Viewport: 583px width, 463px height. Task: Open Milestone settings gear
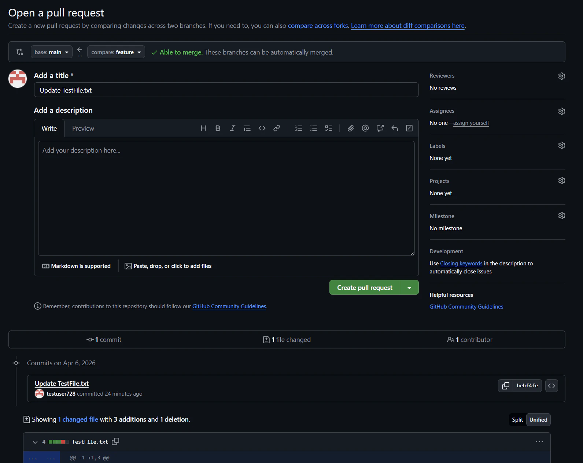(x=561, y=216)
